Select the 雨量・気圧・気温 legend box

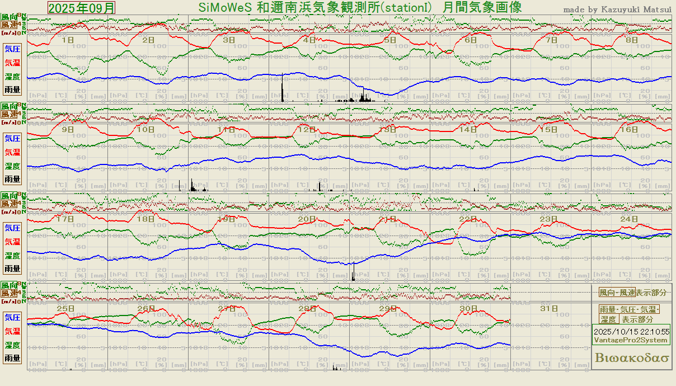(630, 309)
